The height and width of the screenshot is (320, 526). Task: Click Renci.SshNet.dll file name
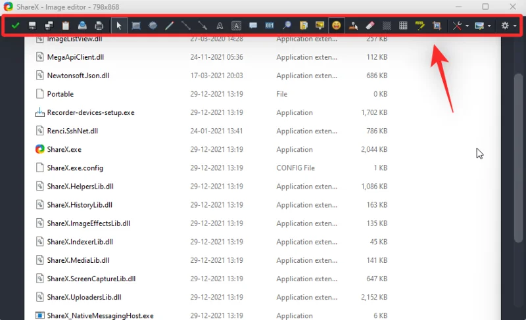(72, 131)
